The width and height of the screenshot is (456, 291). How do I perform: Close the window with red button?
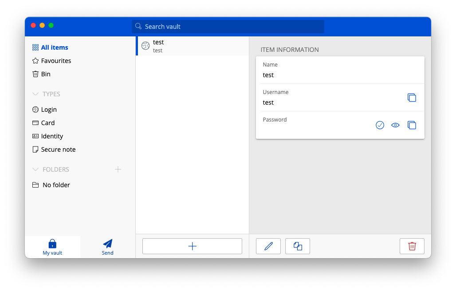pos(33,25)
